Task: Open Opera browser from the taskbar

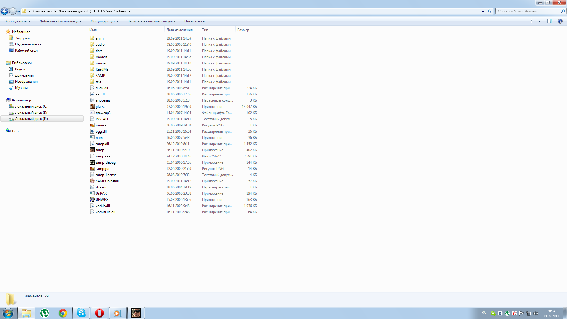Action: (x=100, y=313)
